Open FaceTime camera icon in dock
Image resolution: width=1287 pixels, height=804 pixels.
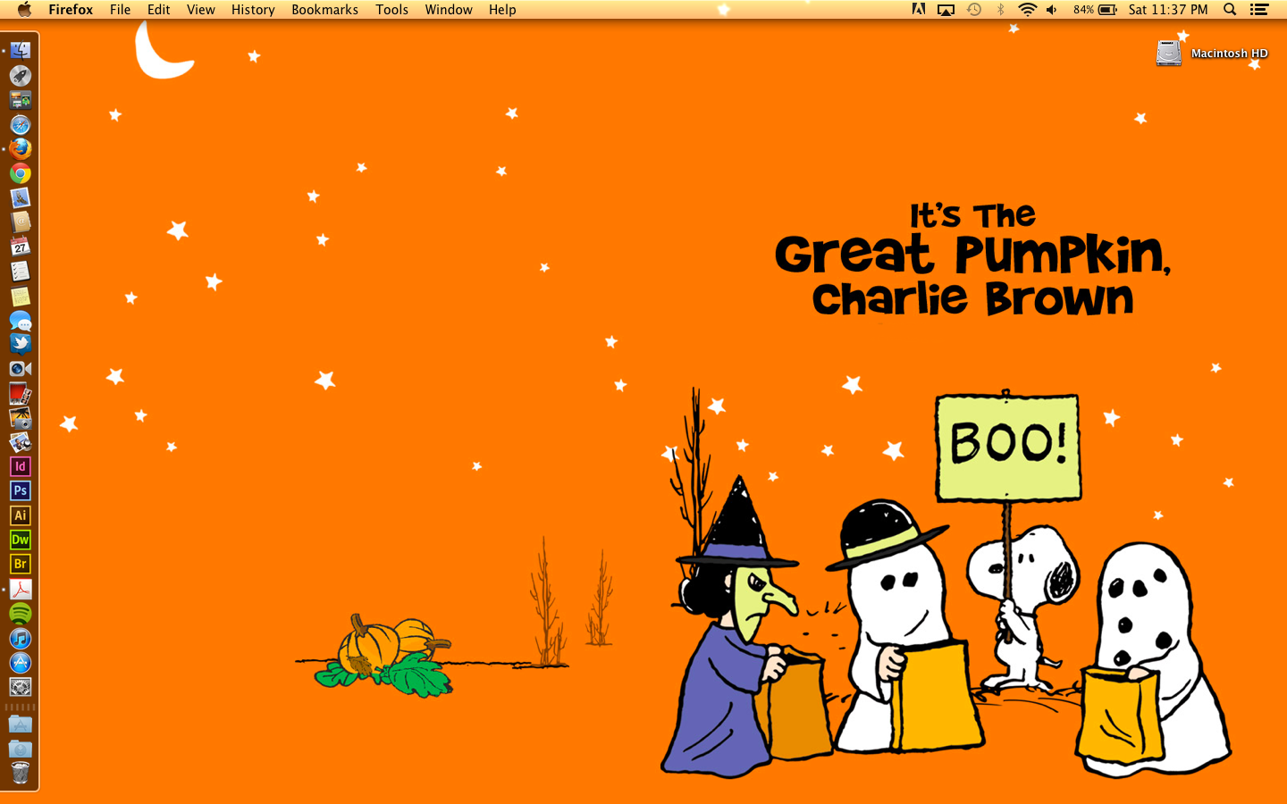21,368
